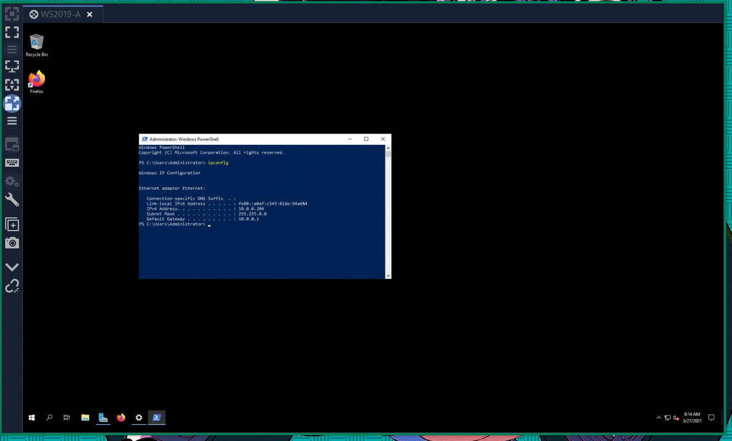
Task: Take a screenshot with the camera icon
Action: coord(12,243)
